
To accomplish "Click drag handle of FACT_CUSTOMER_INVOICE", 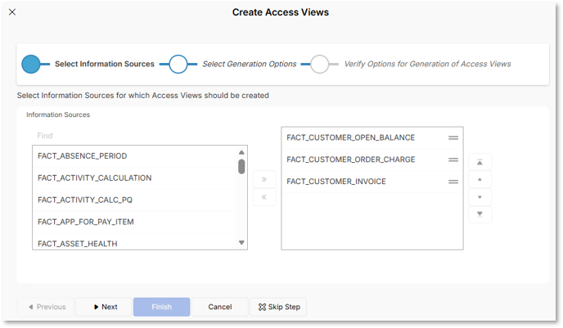I will coord(453,182).
